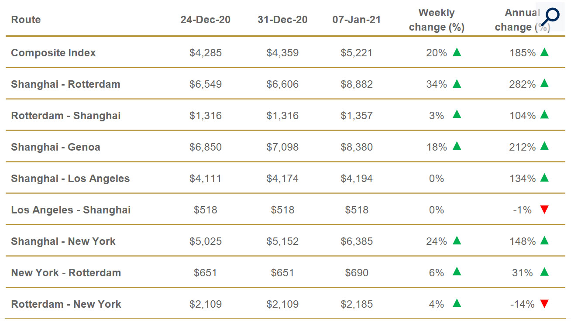Click the Route column header
The height and width of the screenshot is (323, 571).
[26, 20]
